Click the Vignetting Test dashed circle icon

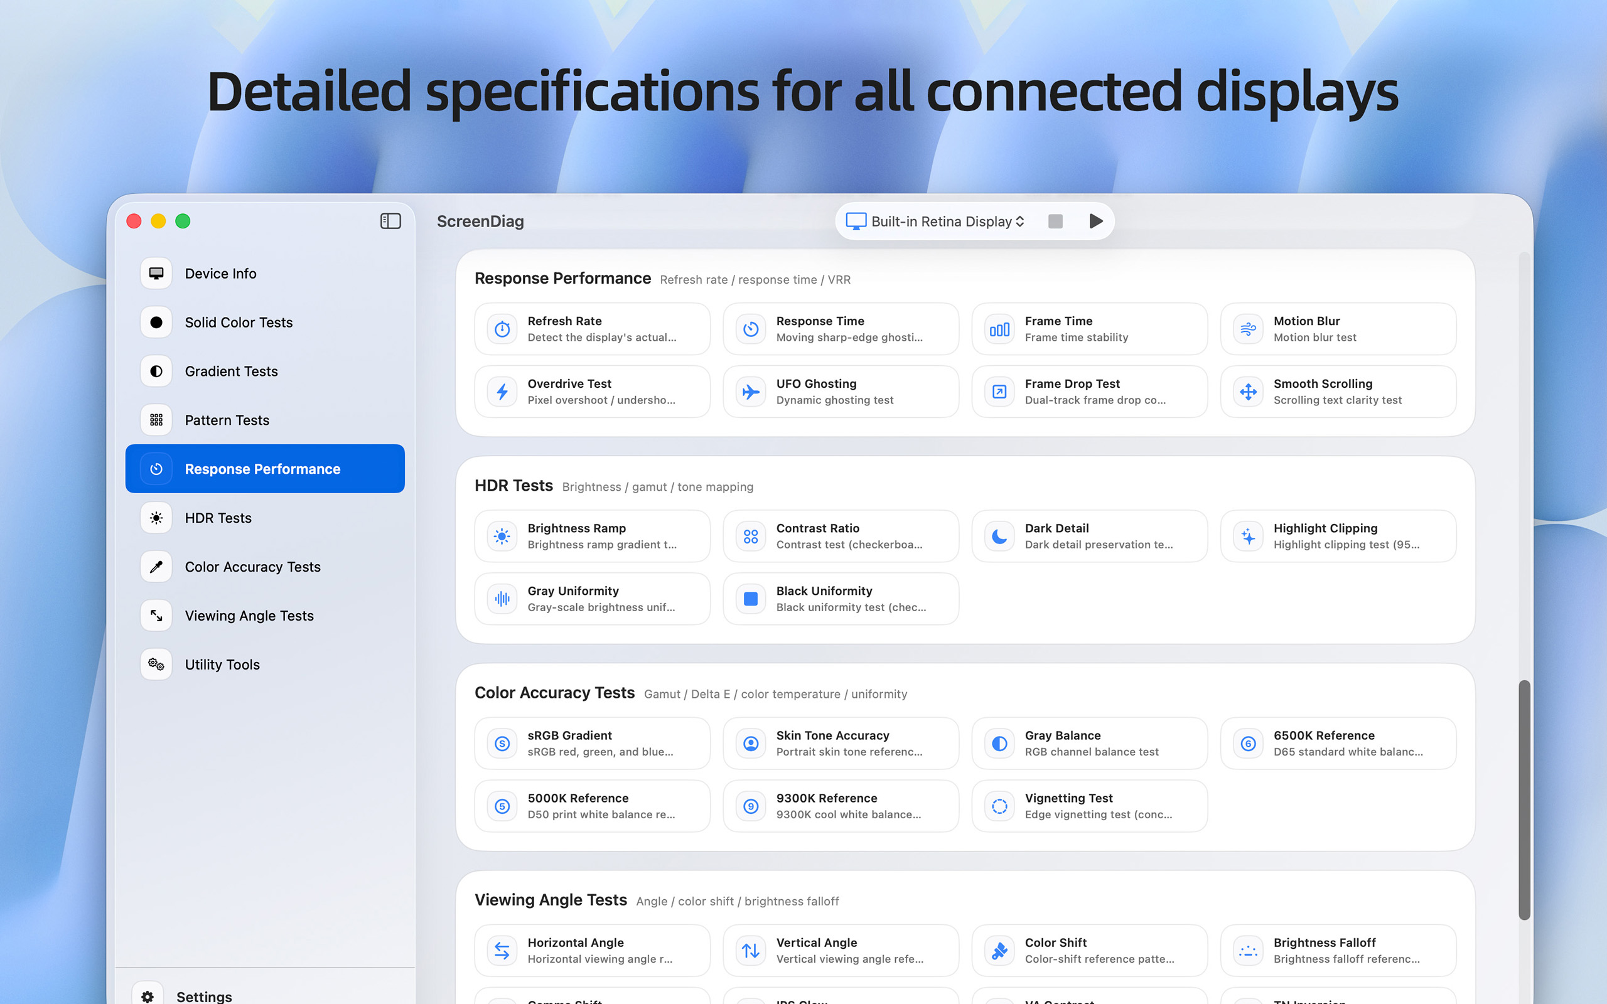pyautogui.click(x=999, y=806)
